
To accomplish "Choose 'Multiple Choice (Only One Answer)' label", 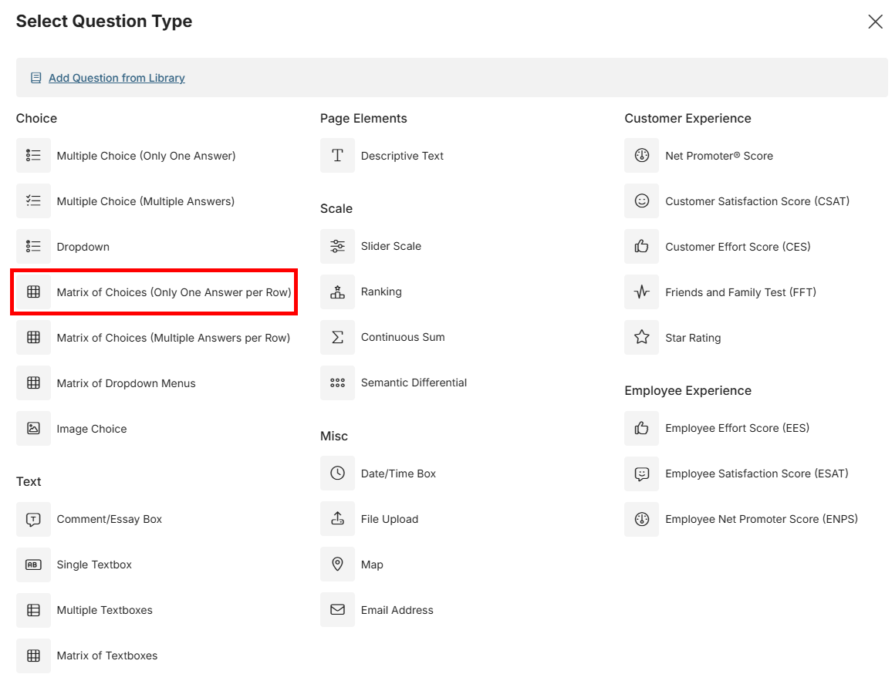I will [146, 156].
